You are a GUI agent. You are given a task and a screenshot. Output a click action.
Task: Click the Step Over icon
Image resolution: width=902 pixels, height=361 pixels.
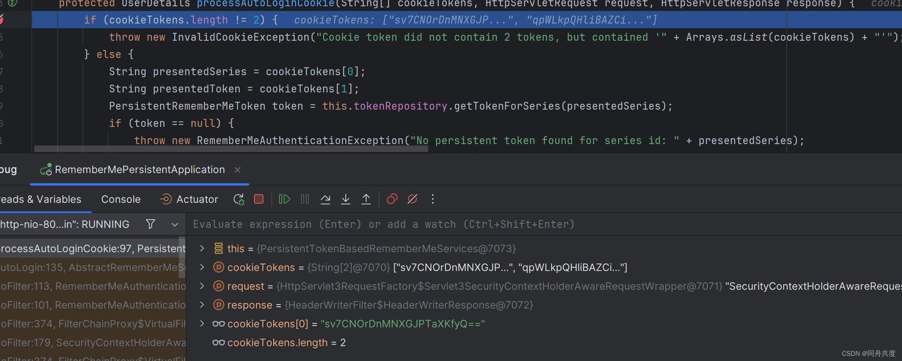click(325, 199)
